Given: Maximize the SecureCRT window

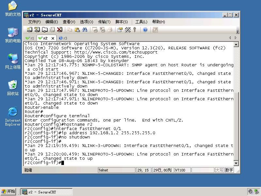Looking at the screenshot, I should coord(230,15).
